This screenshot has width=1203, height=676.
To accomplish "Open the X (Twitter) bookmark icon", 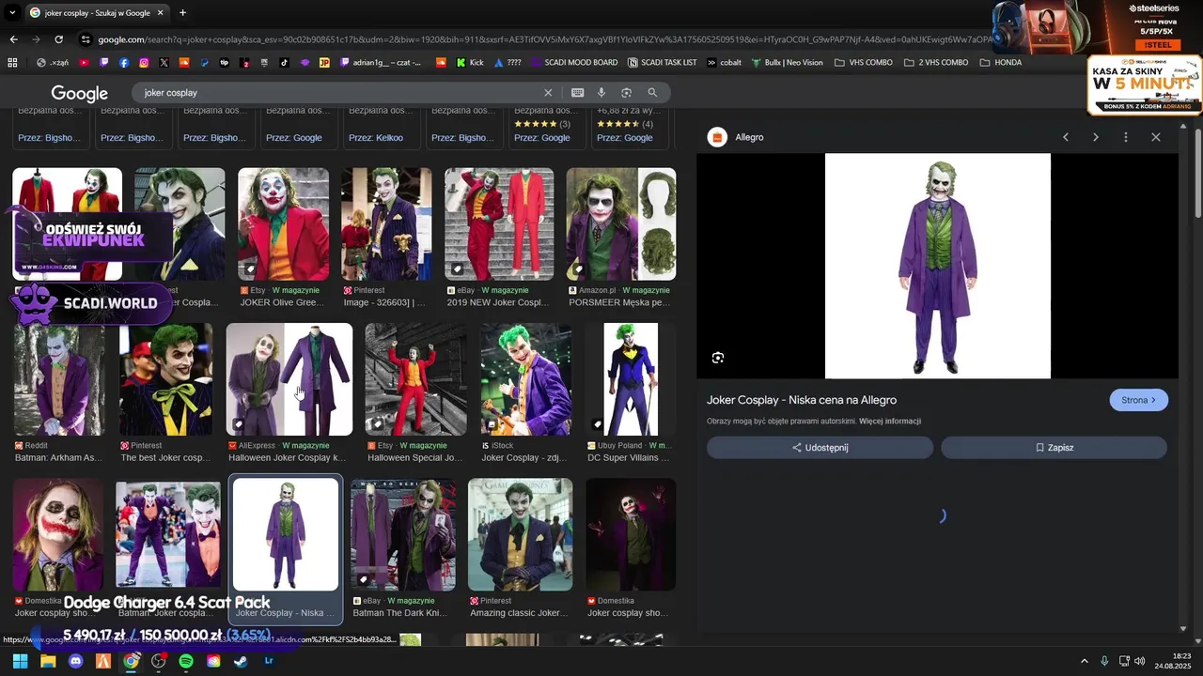I will pos(164,63).
